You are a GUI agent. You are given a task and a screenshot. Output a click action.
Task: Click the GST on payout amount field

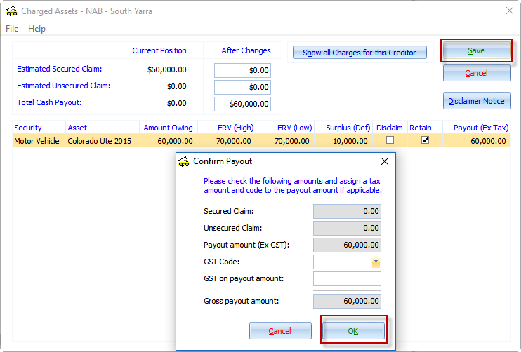(x=347, y=279)
